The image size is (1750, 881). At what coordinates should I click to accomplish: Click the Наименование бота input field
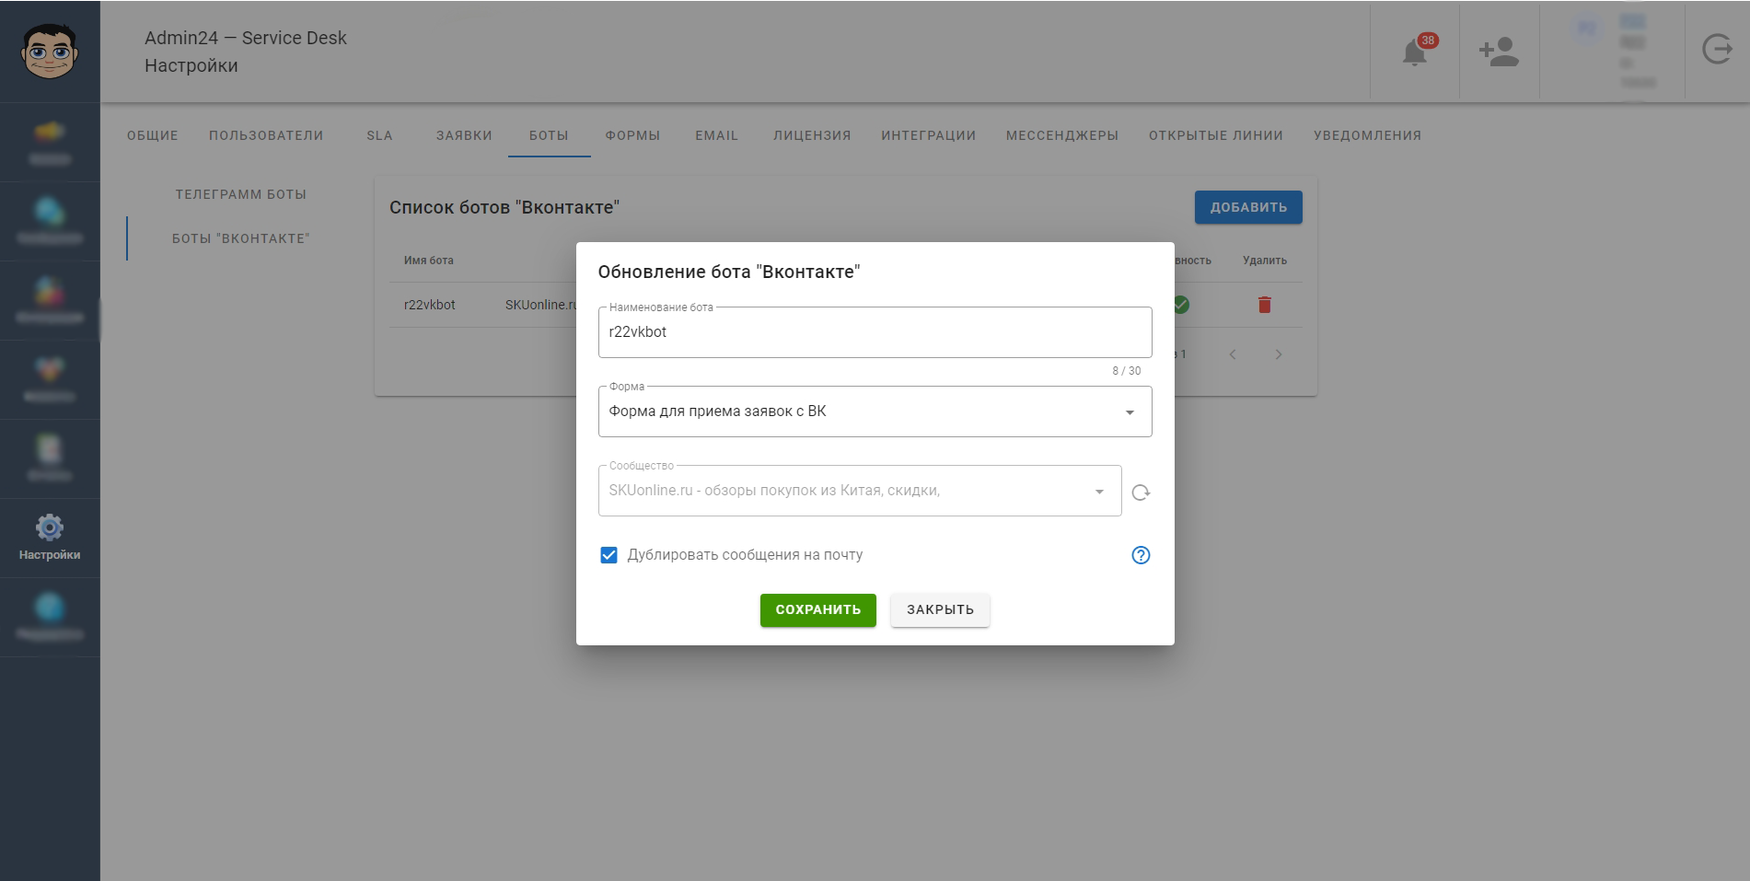point(875,332)
